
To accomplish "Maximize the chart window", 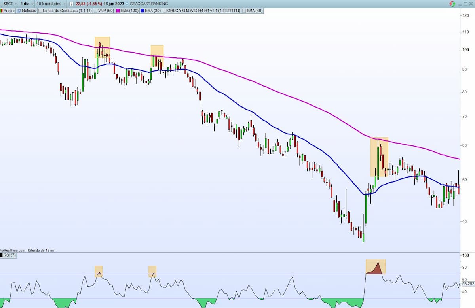I will coord(466,4).
